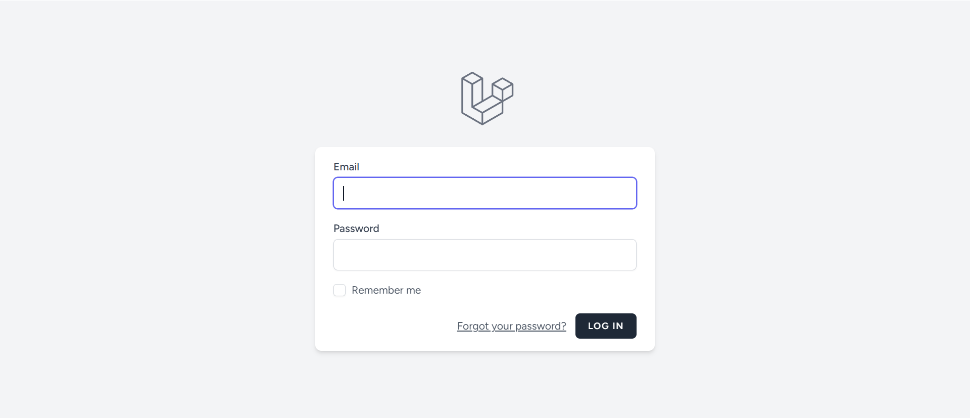Select the password entry box

tap(455, 255)
